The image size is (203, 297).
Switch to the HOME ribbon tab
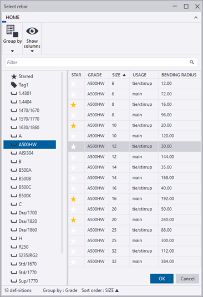pyautogui.click(x=13, y=17)
